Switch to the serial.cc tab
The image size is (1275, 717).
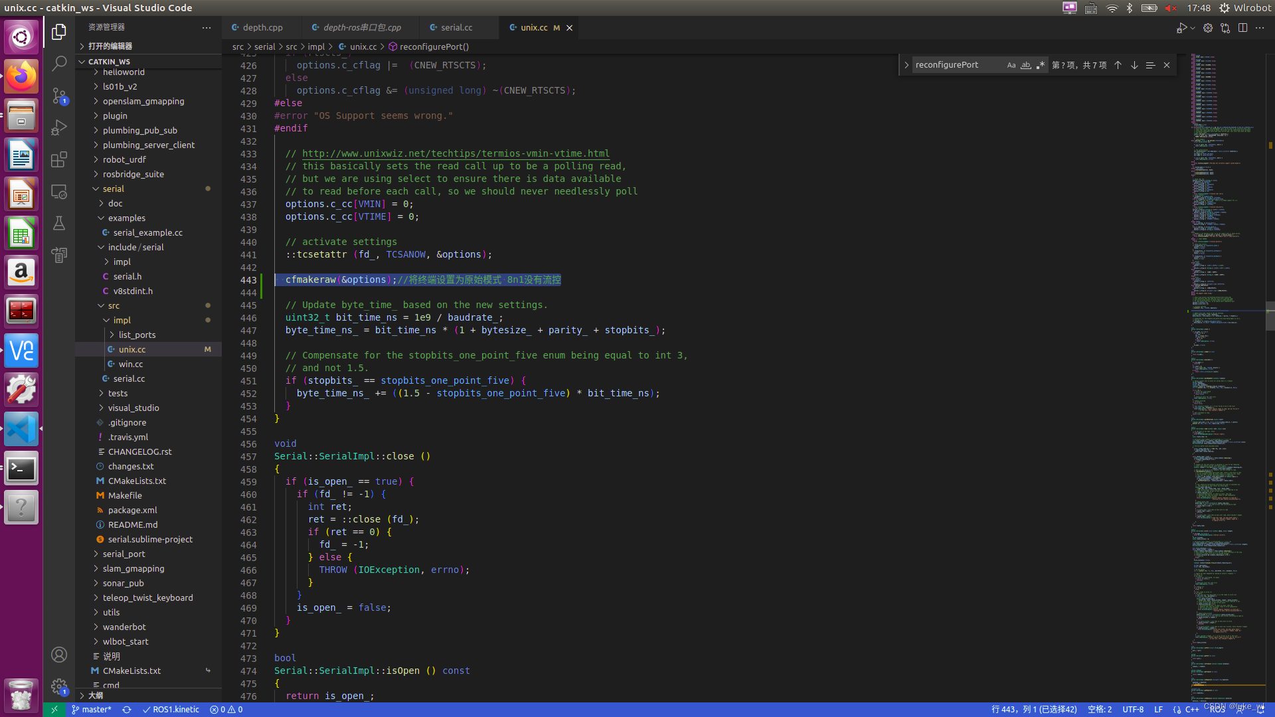click(456, 28)
